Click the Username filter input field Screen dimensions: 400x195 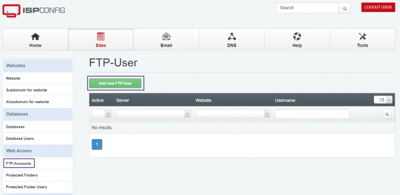[312, 114]
